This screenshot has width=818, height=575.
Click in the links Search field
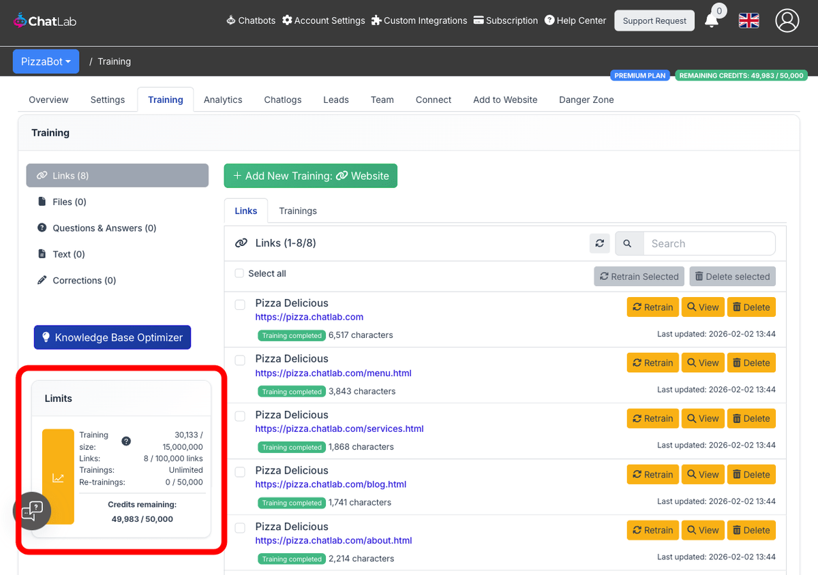pos(710,243)
